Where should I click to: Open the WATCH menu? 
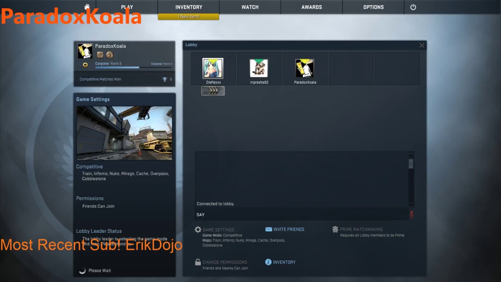coord(250,7)
